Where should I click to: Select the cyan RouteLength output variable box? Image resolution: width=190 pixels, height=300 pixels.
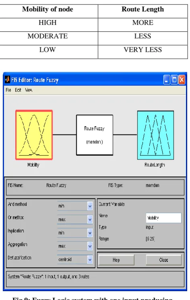coord(155,135)
